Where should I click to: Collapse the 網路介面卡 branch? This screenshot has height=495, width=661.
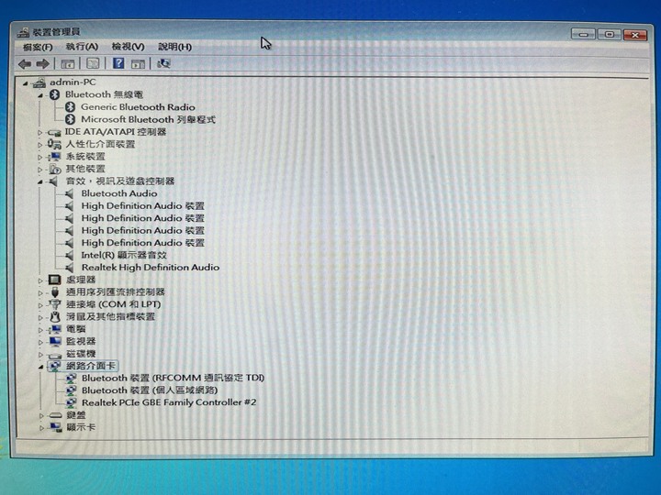coord(41,367)
